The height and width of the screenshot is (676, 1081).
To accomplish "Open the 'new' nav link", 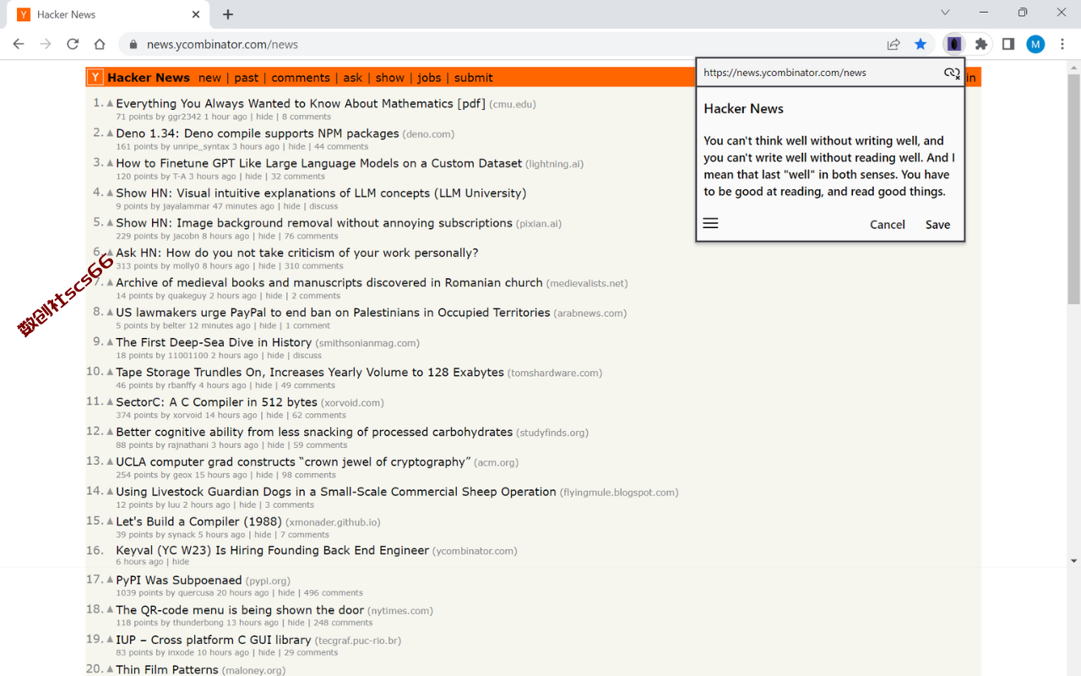I will [x=209, y=78].
